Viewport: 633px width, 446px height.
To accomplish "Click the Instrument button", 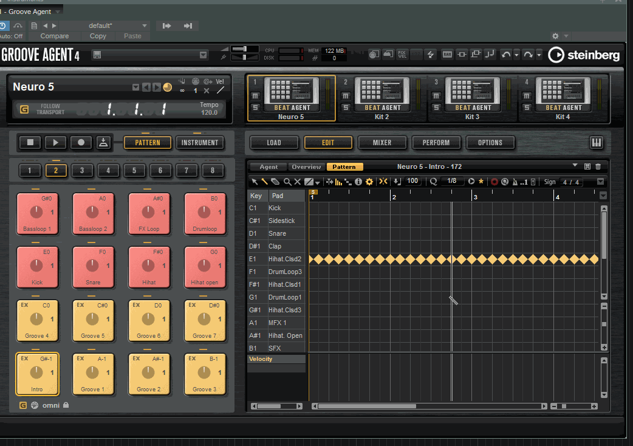I will click(199, 143).
